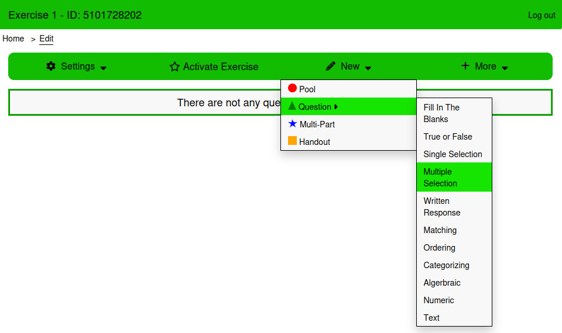Screen dimensions: 562x333
Task: Choose the Categorizing question type
Action: pos(447,265)
